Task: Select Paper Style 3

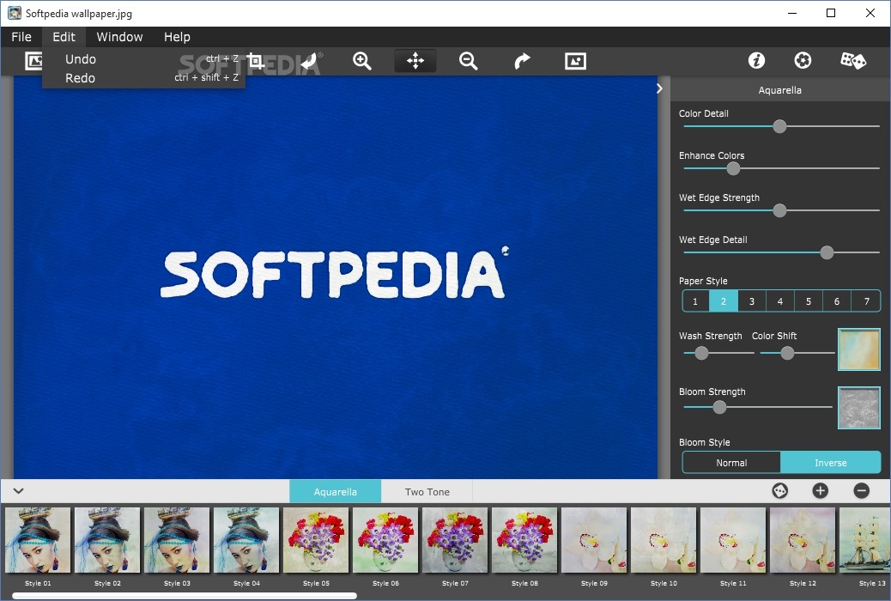Action: [x=752, y=301]
